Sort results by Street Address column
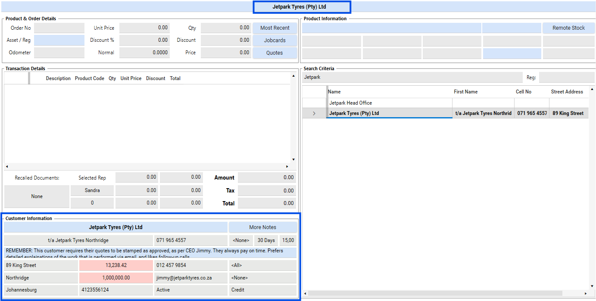Image resolution: width=596 pixels, height=301 pixels. click(x=567, y=92)
